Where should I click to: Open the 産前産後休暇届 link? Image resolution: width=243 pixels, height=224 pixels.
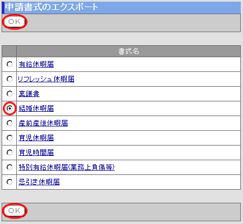pyautogui.click(x=43, y=123)
